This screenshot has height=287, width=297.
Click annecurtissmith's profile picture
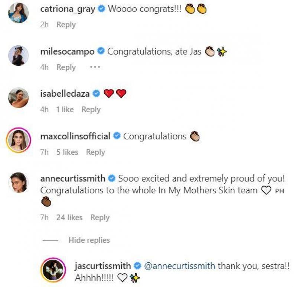[x=18, y=183]
